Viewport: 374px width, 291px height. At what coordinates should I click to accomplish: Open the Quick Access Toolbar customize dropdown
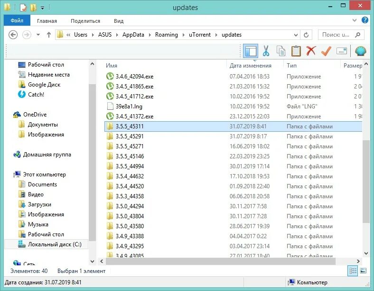tap(42, 8)
